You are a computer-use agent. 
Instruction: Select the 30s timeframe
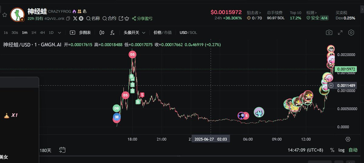click(15, 33)
